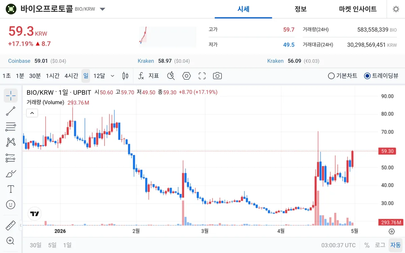
Task: Select the trend line drawing tool
Action: click(x=10, y=111)
